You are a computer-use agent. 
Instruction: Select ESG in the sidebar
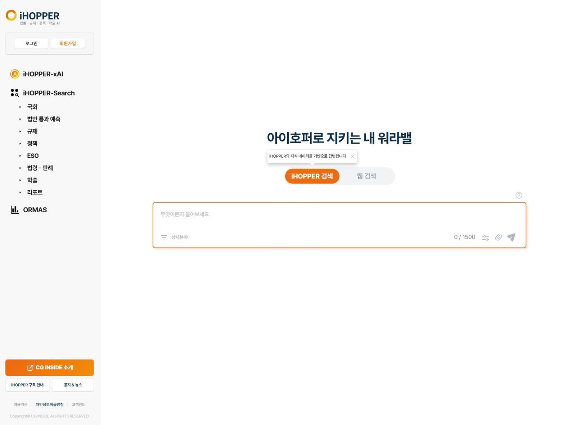[x=33, y=156]
